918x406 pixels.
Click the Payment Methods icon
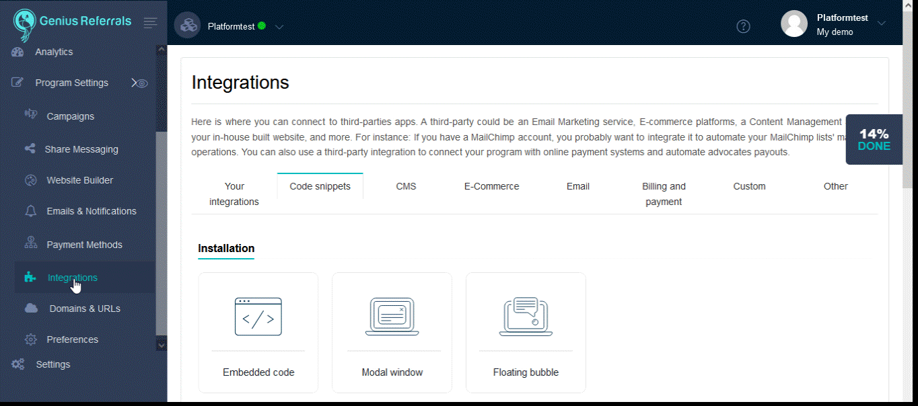[30, 243]
